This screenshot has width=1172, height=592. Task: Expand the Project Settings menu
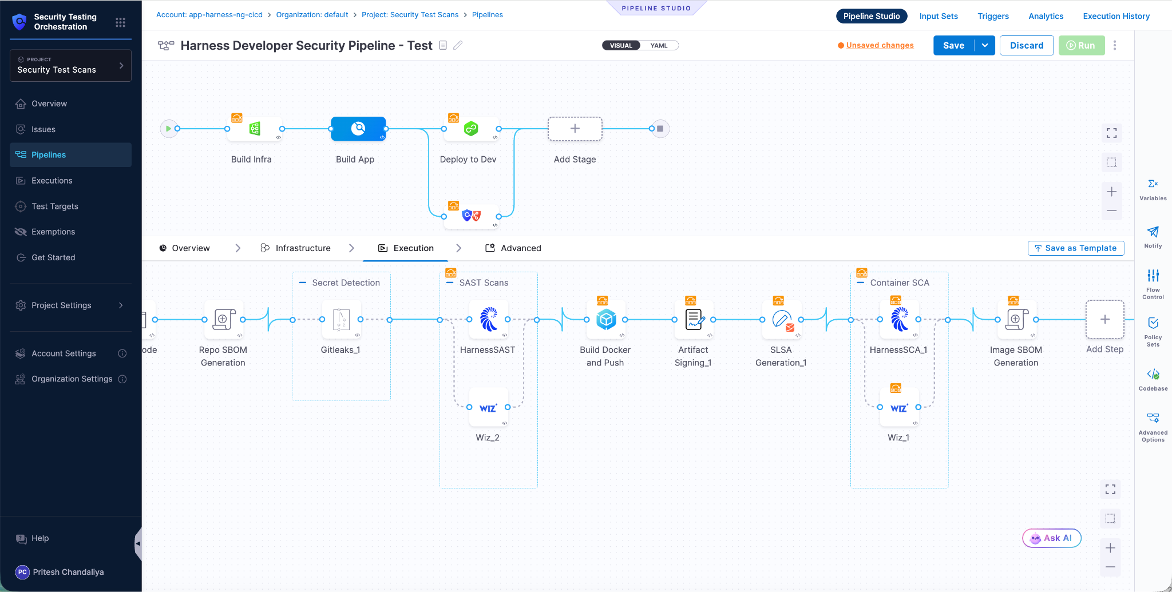tap(70, 305)
